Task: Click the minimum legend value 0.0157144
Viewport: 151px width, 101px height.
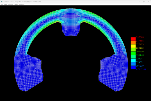Action: [x=141, y=69]
